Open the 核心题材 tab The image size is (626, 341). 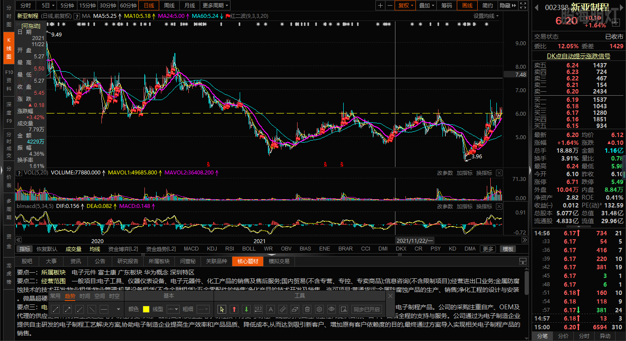click(248, 261)
